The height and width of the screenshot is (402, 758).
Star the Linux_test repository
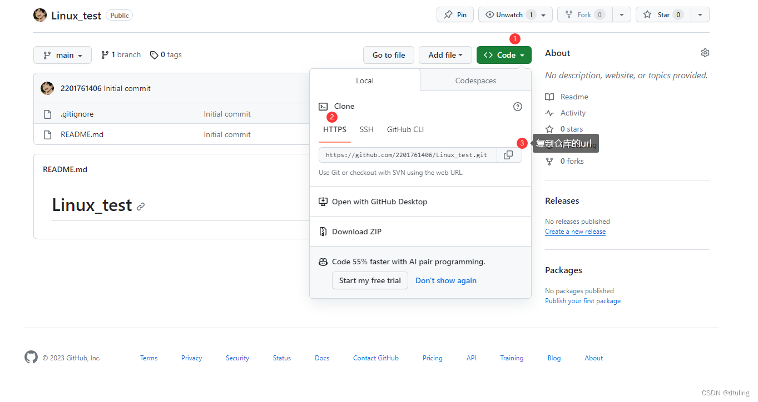pos(663,15)
